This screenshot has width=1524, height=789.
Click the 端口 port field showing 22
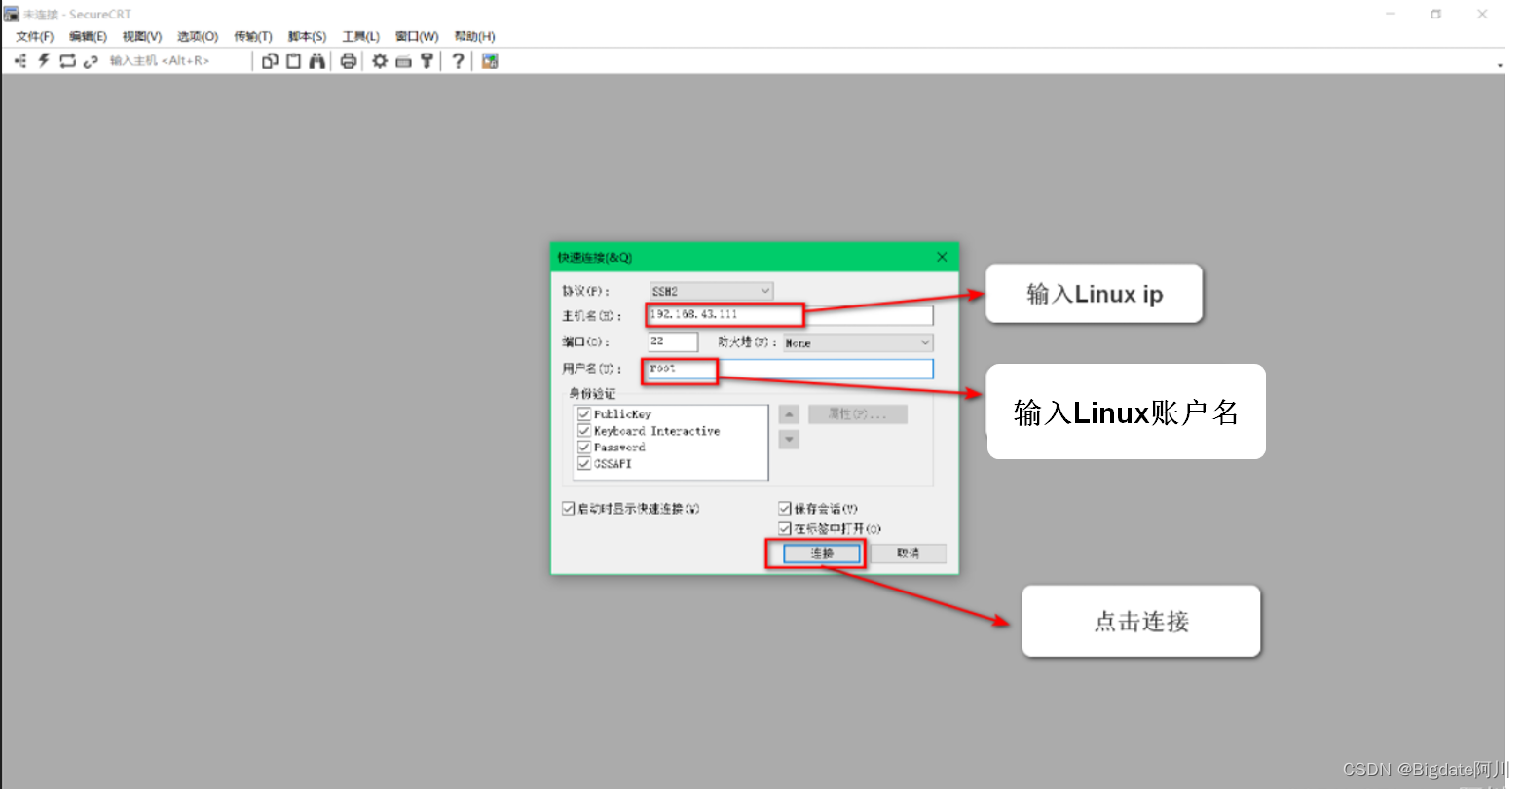coord(673,341)
